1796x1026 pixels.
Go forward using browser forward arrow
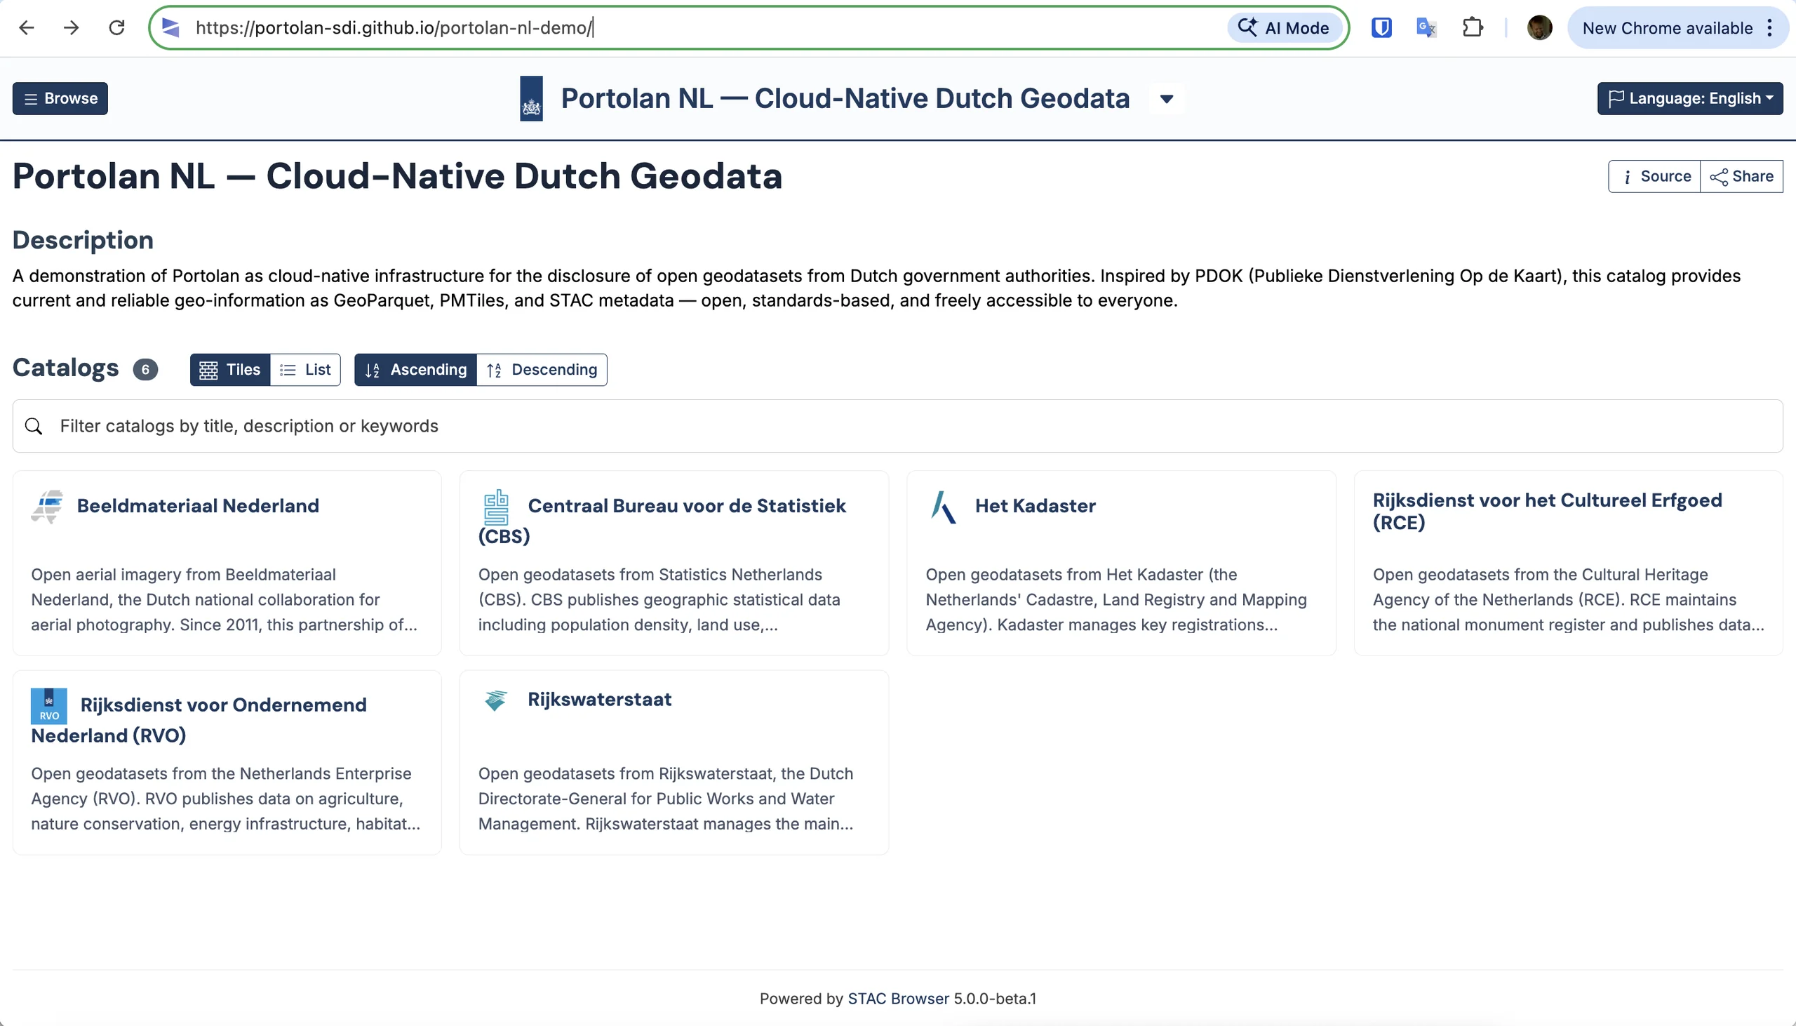coord(71,27)
